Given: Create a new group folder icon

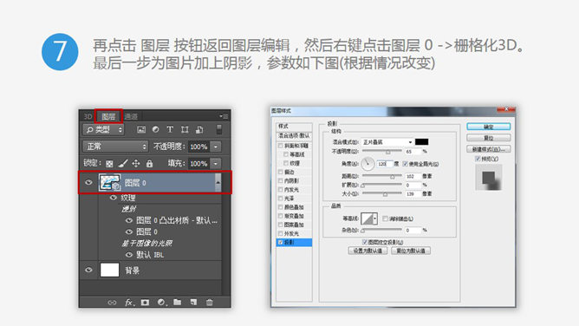Looking at the screenshot, I should [x=177, y=302].
